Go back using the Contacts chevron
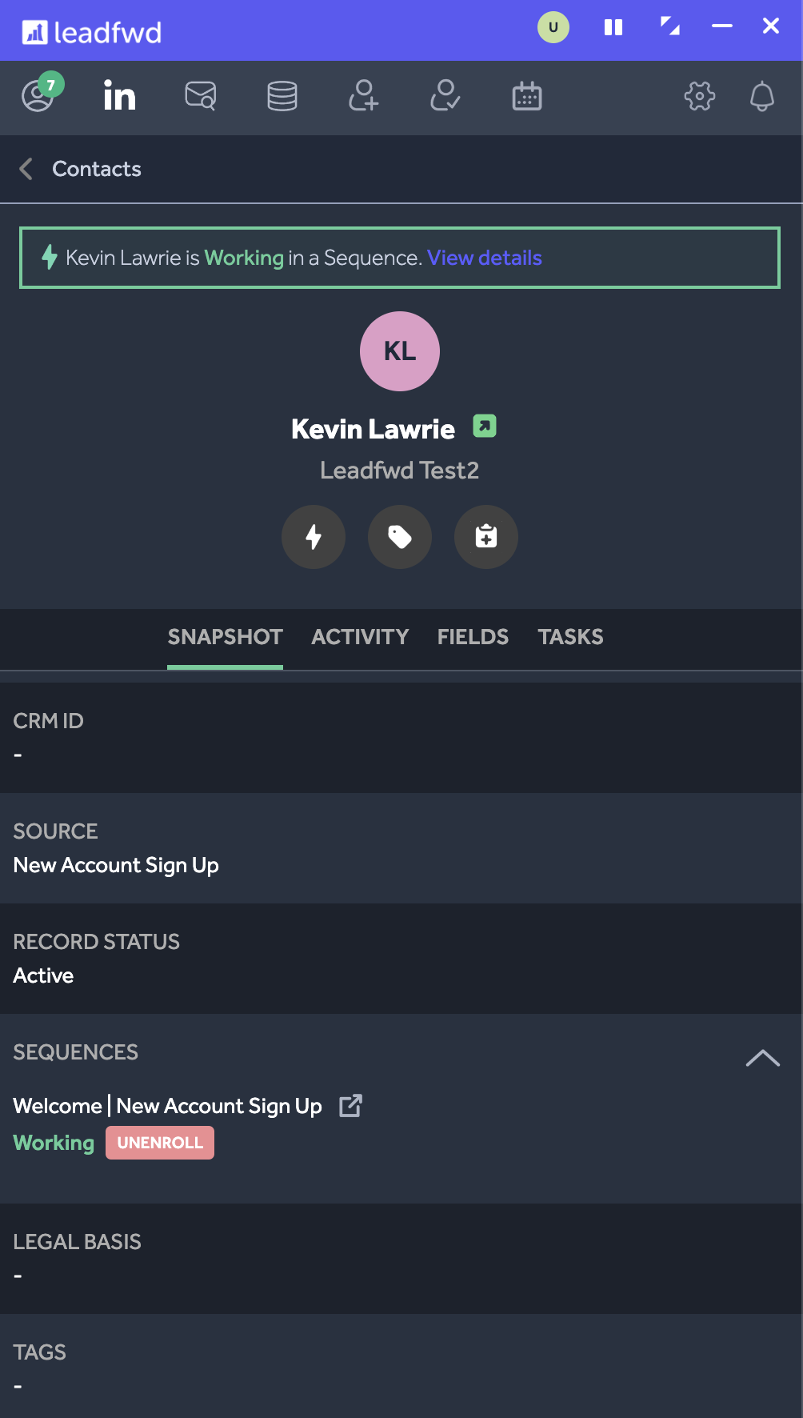The image size is (803, 1418). coord(26,169)
